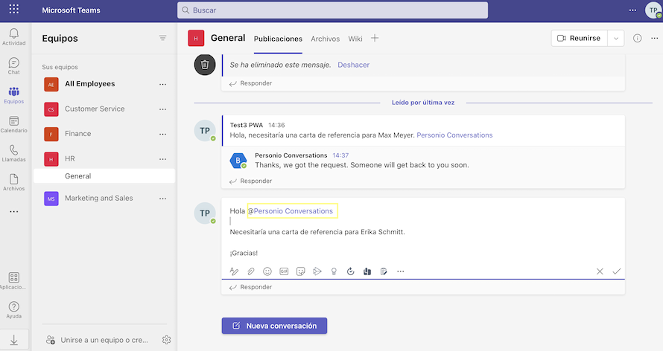Screen dimensions: 663x351
Task: Click the notes icon in the composer toolbar
Action: tap(384, 271)
